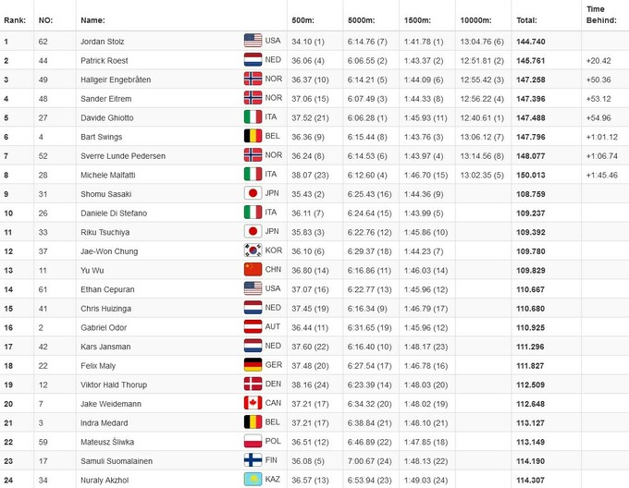Click the Danish flag beside Viktor Hald Thorup
This screenshot has width=629, height=488.
[253, 384]
